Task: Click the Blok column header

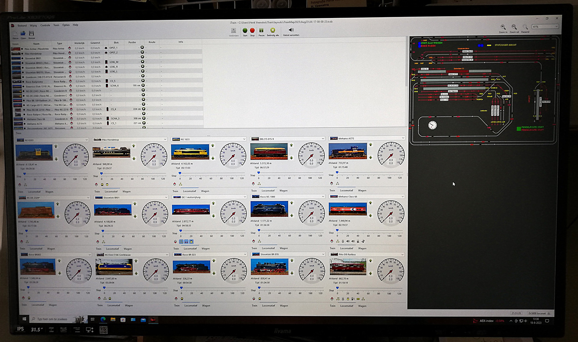Action: (116, 43)
